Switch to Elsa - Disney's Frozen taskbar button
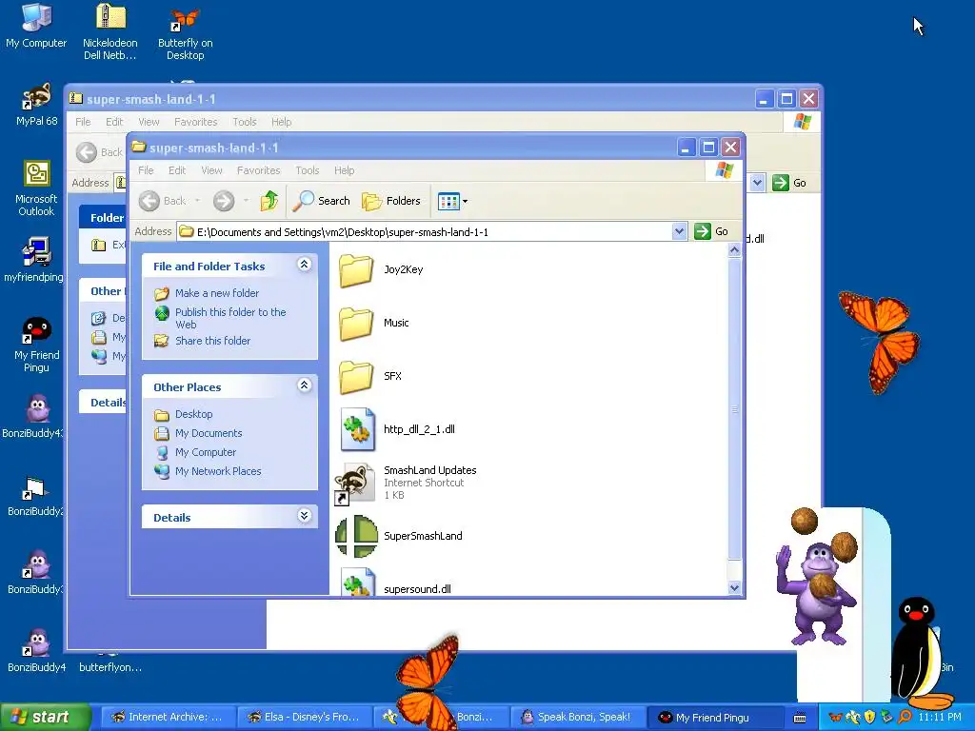Viewport: 975px width, 731px height. (x=304, y=717)
